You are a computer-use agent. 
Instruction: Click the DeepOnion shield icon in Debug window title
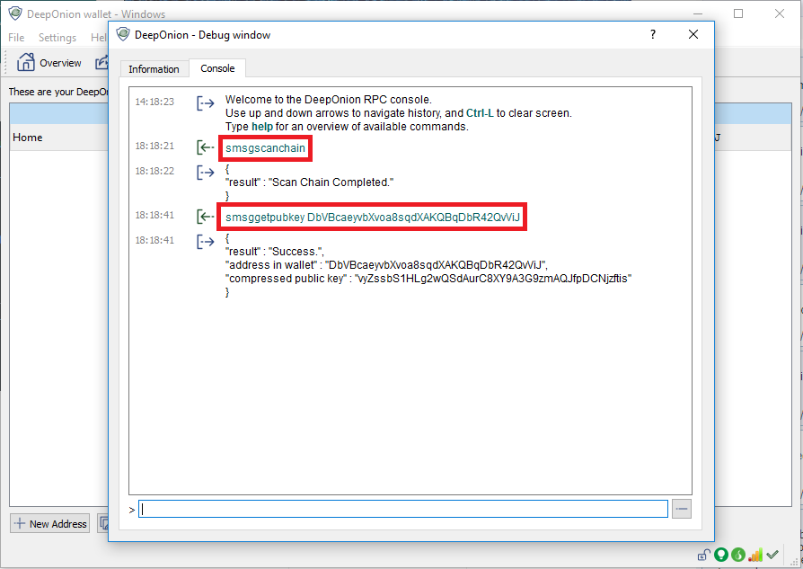pos(123,34)
